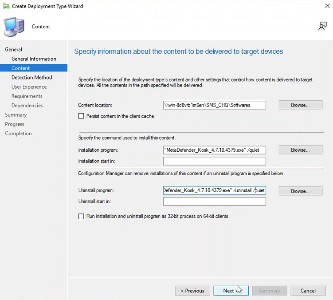Focus the Uninstall start in field
Image resolution: width=333 pixels, height=300 pixels.
(x=214, y=201)
